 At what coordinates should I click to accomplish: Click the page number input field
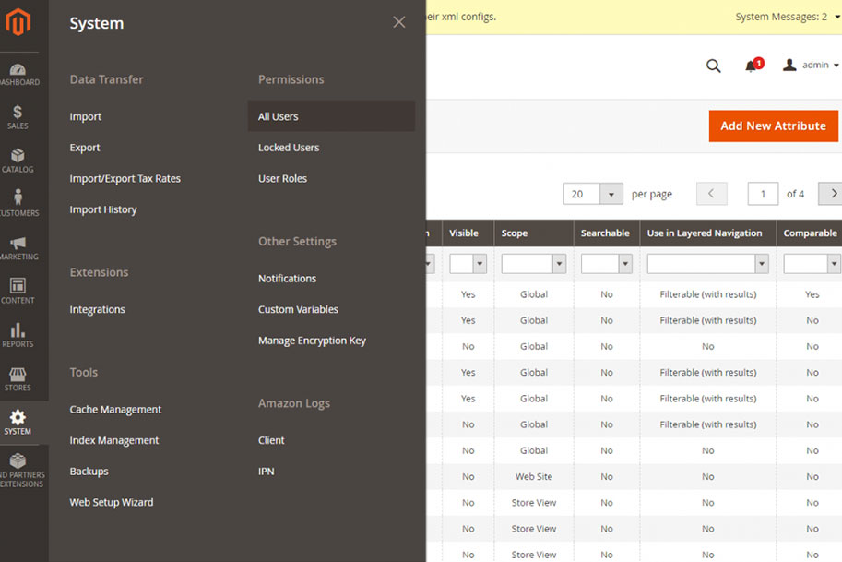tap(763, 194)
